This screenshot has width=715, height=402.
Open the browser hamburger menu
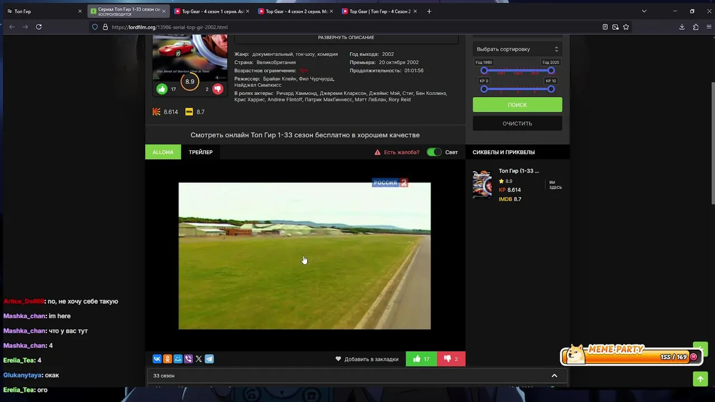click(708, 27)
